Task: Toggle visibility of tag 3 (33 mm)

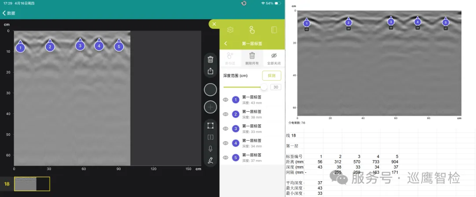Action: click(225, 129)
